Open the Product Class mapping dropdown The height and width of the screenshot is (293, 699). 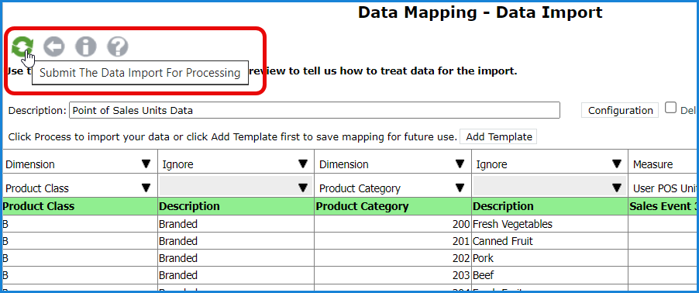click(x=80, y=188)
